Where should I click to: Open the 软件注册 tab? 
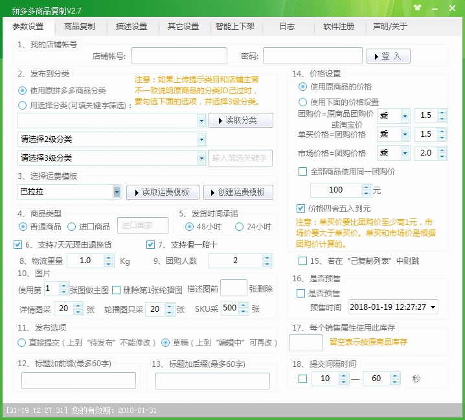pos(339,27)
